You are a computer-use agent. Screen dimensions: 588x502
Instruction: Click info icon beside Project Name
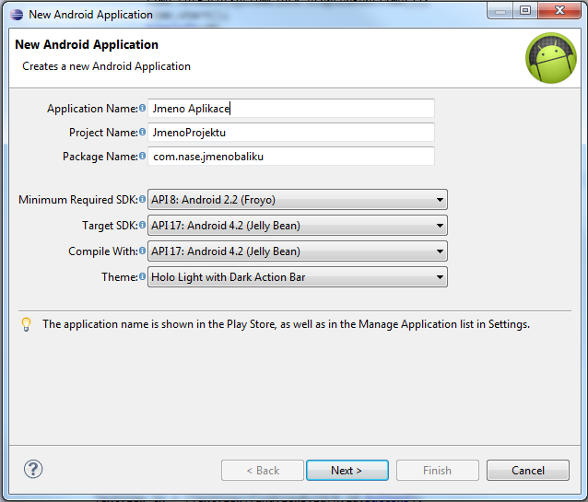tap(142, 132)
